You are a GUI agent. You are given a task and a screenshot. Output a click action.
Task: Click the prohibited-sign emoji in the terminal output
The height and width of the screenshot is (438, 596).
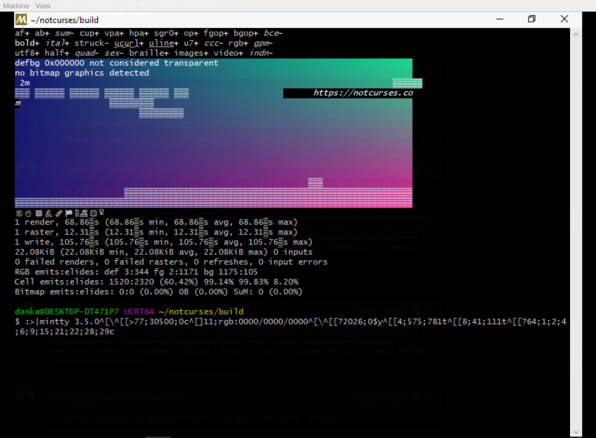(x=19, y=213)
